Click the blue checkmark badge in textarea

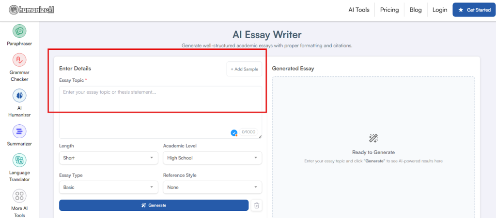[x=234, y=132]
